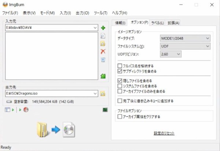
Task: Click the red X remove icon
Action: 103,52
